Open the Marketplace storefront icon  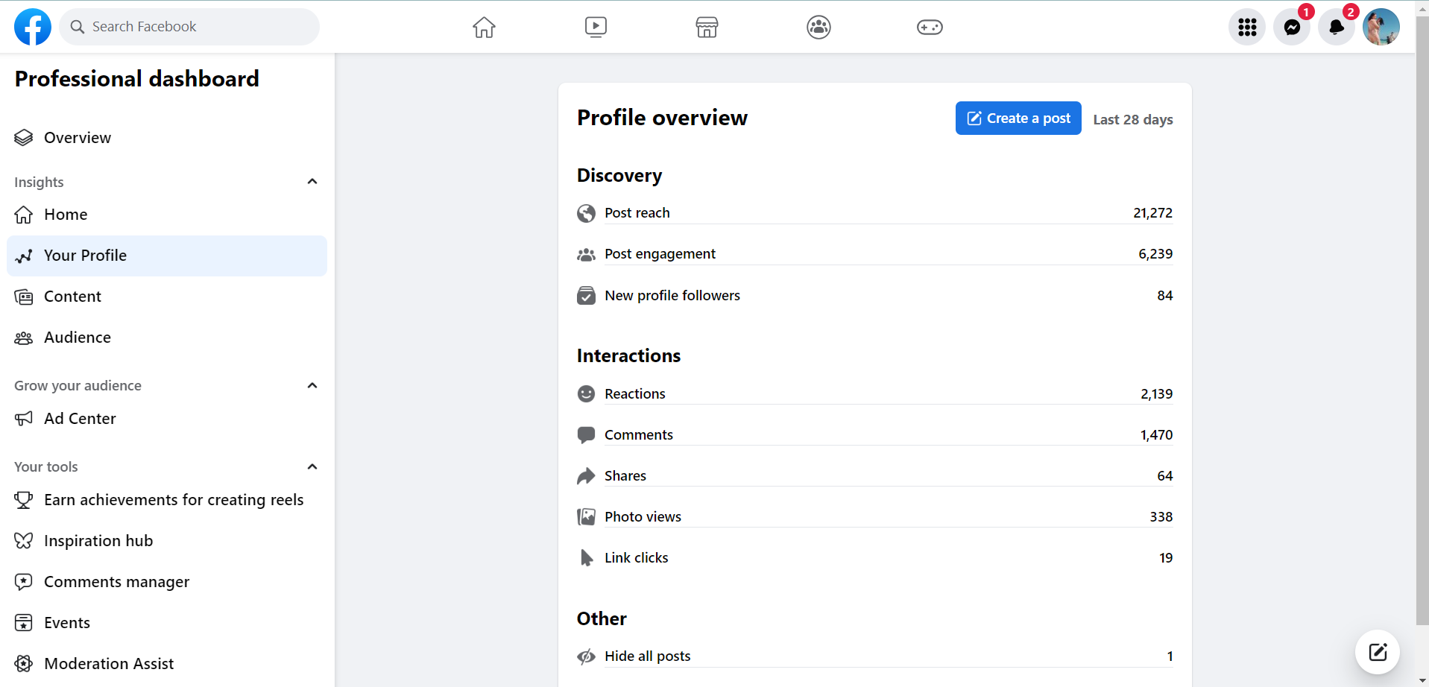[x=707, y=28]
